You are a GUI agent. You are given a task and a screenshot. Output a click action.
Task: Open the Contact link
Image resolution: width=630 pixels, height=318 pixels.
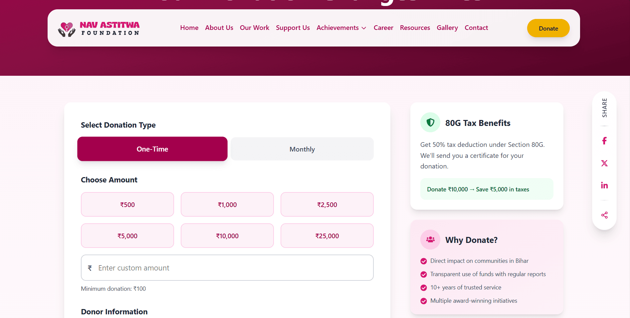476,28
